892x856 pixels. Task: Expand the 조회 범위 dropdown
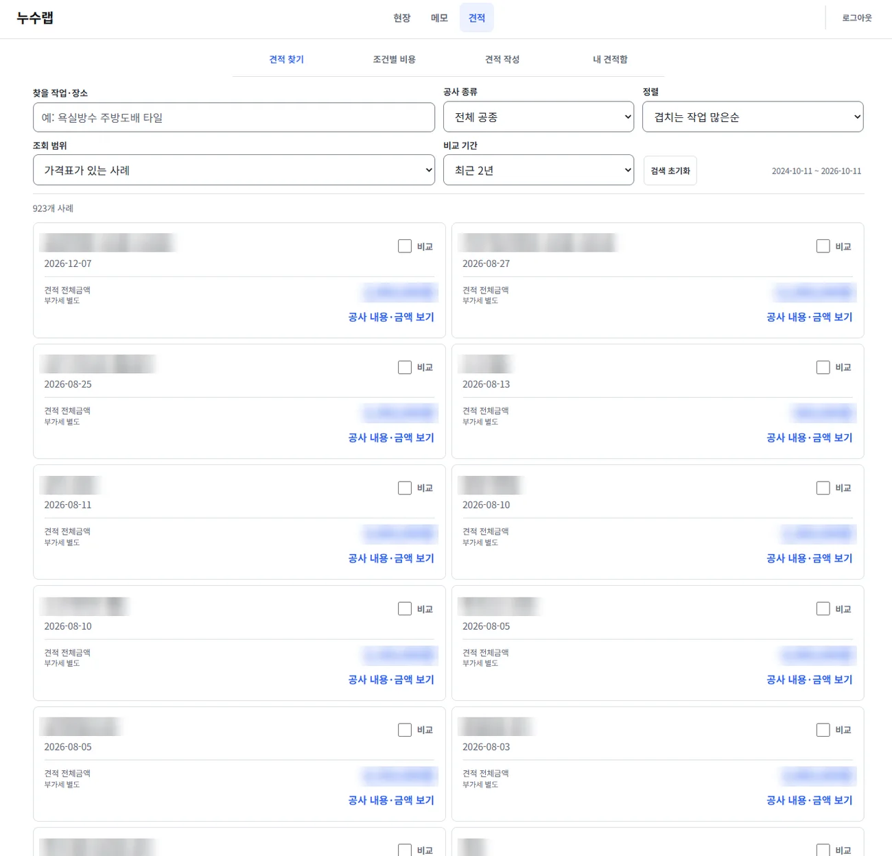point(234,170)
